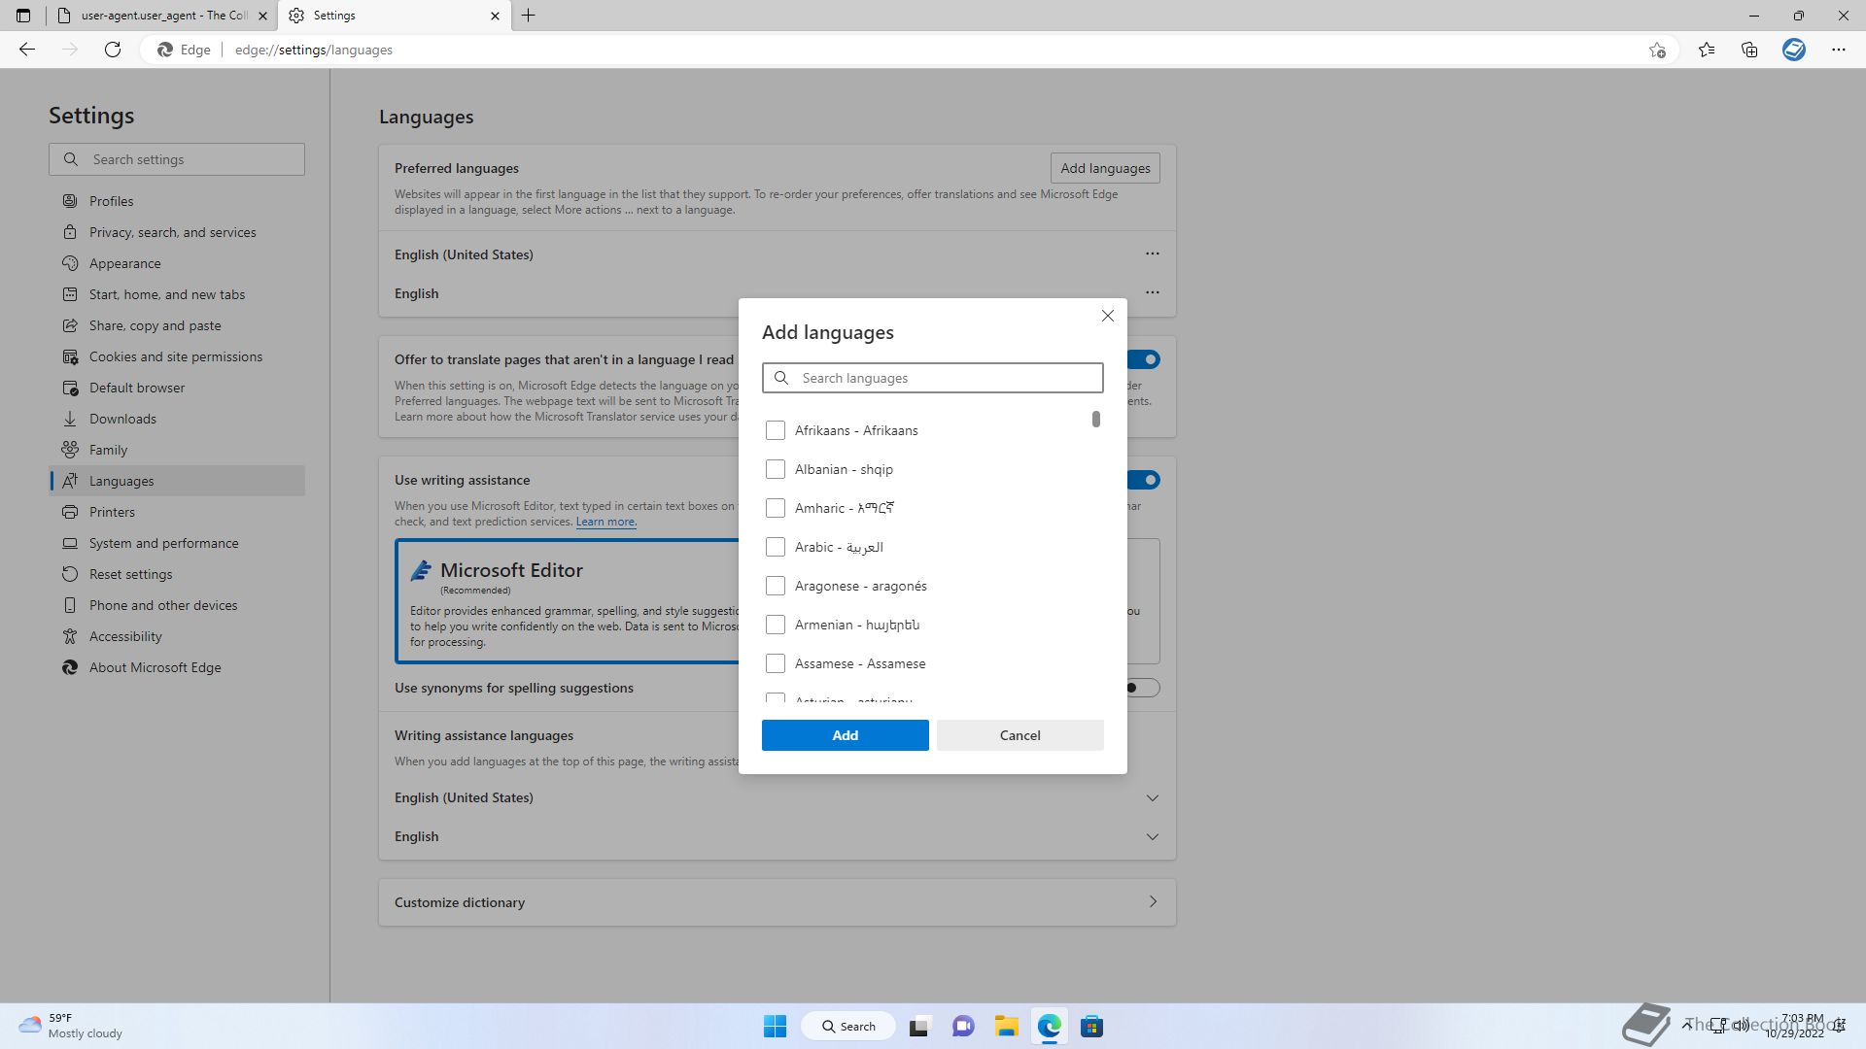
Task: Open the Favorites hub icon
Action: (x=1707, y=50)
